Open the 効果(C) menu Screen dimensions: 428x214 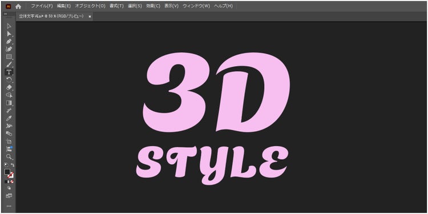(x=153, y=6)
